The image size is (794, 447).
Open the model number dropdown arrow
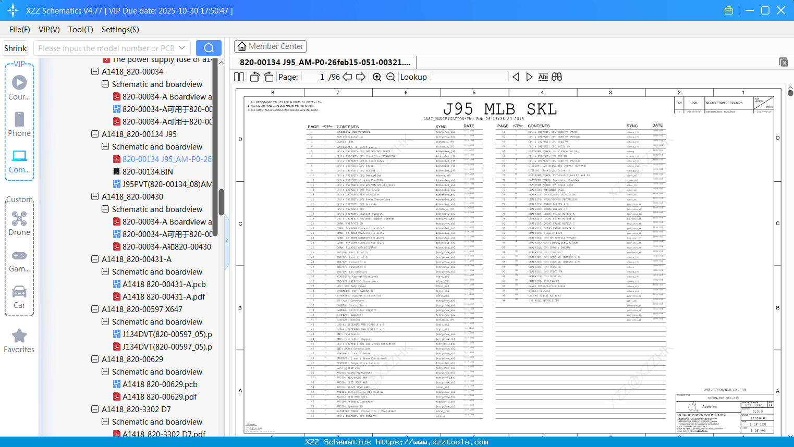(182, 48)
